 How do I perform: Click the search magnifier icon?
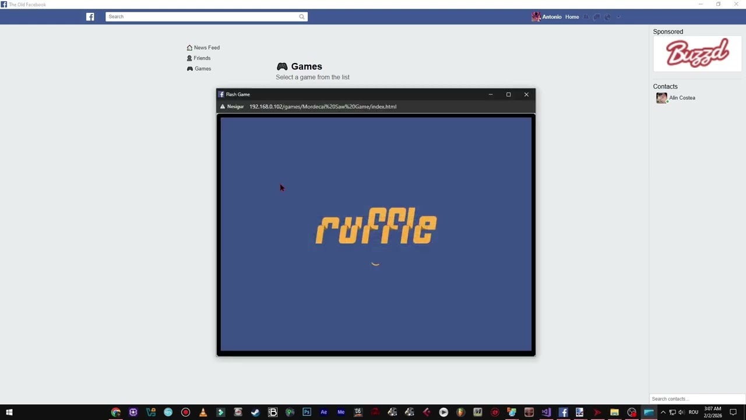tap(301, 16)
